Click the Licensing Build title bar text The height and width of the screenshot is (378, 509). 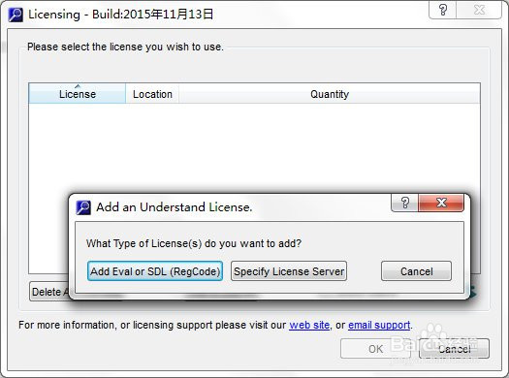121,15
